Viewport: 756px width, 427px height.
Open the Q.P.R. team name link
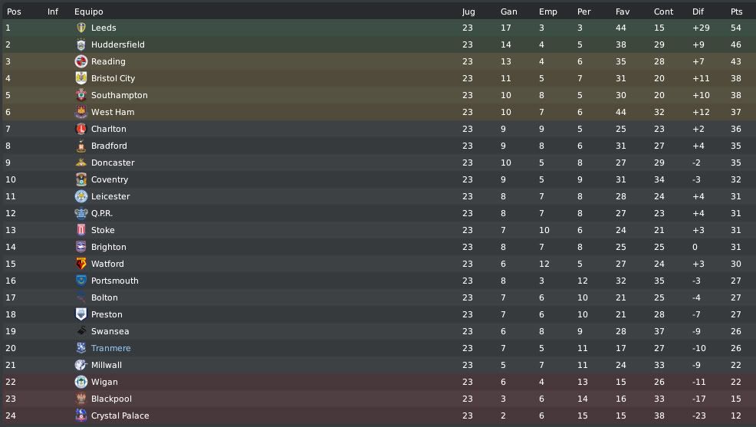point(102,213)
